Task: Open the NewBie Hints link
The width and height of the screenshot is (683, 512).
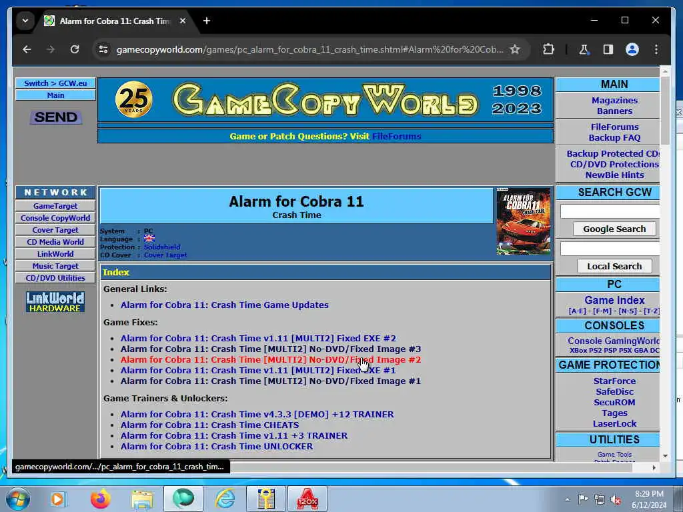Action: point(614,175)
